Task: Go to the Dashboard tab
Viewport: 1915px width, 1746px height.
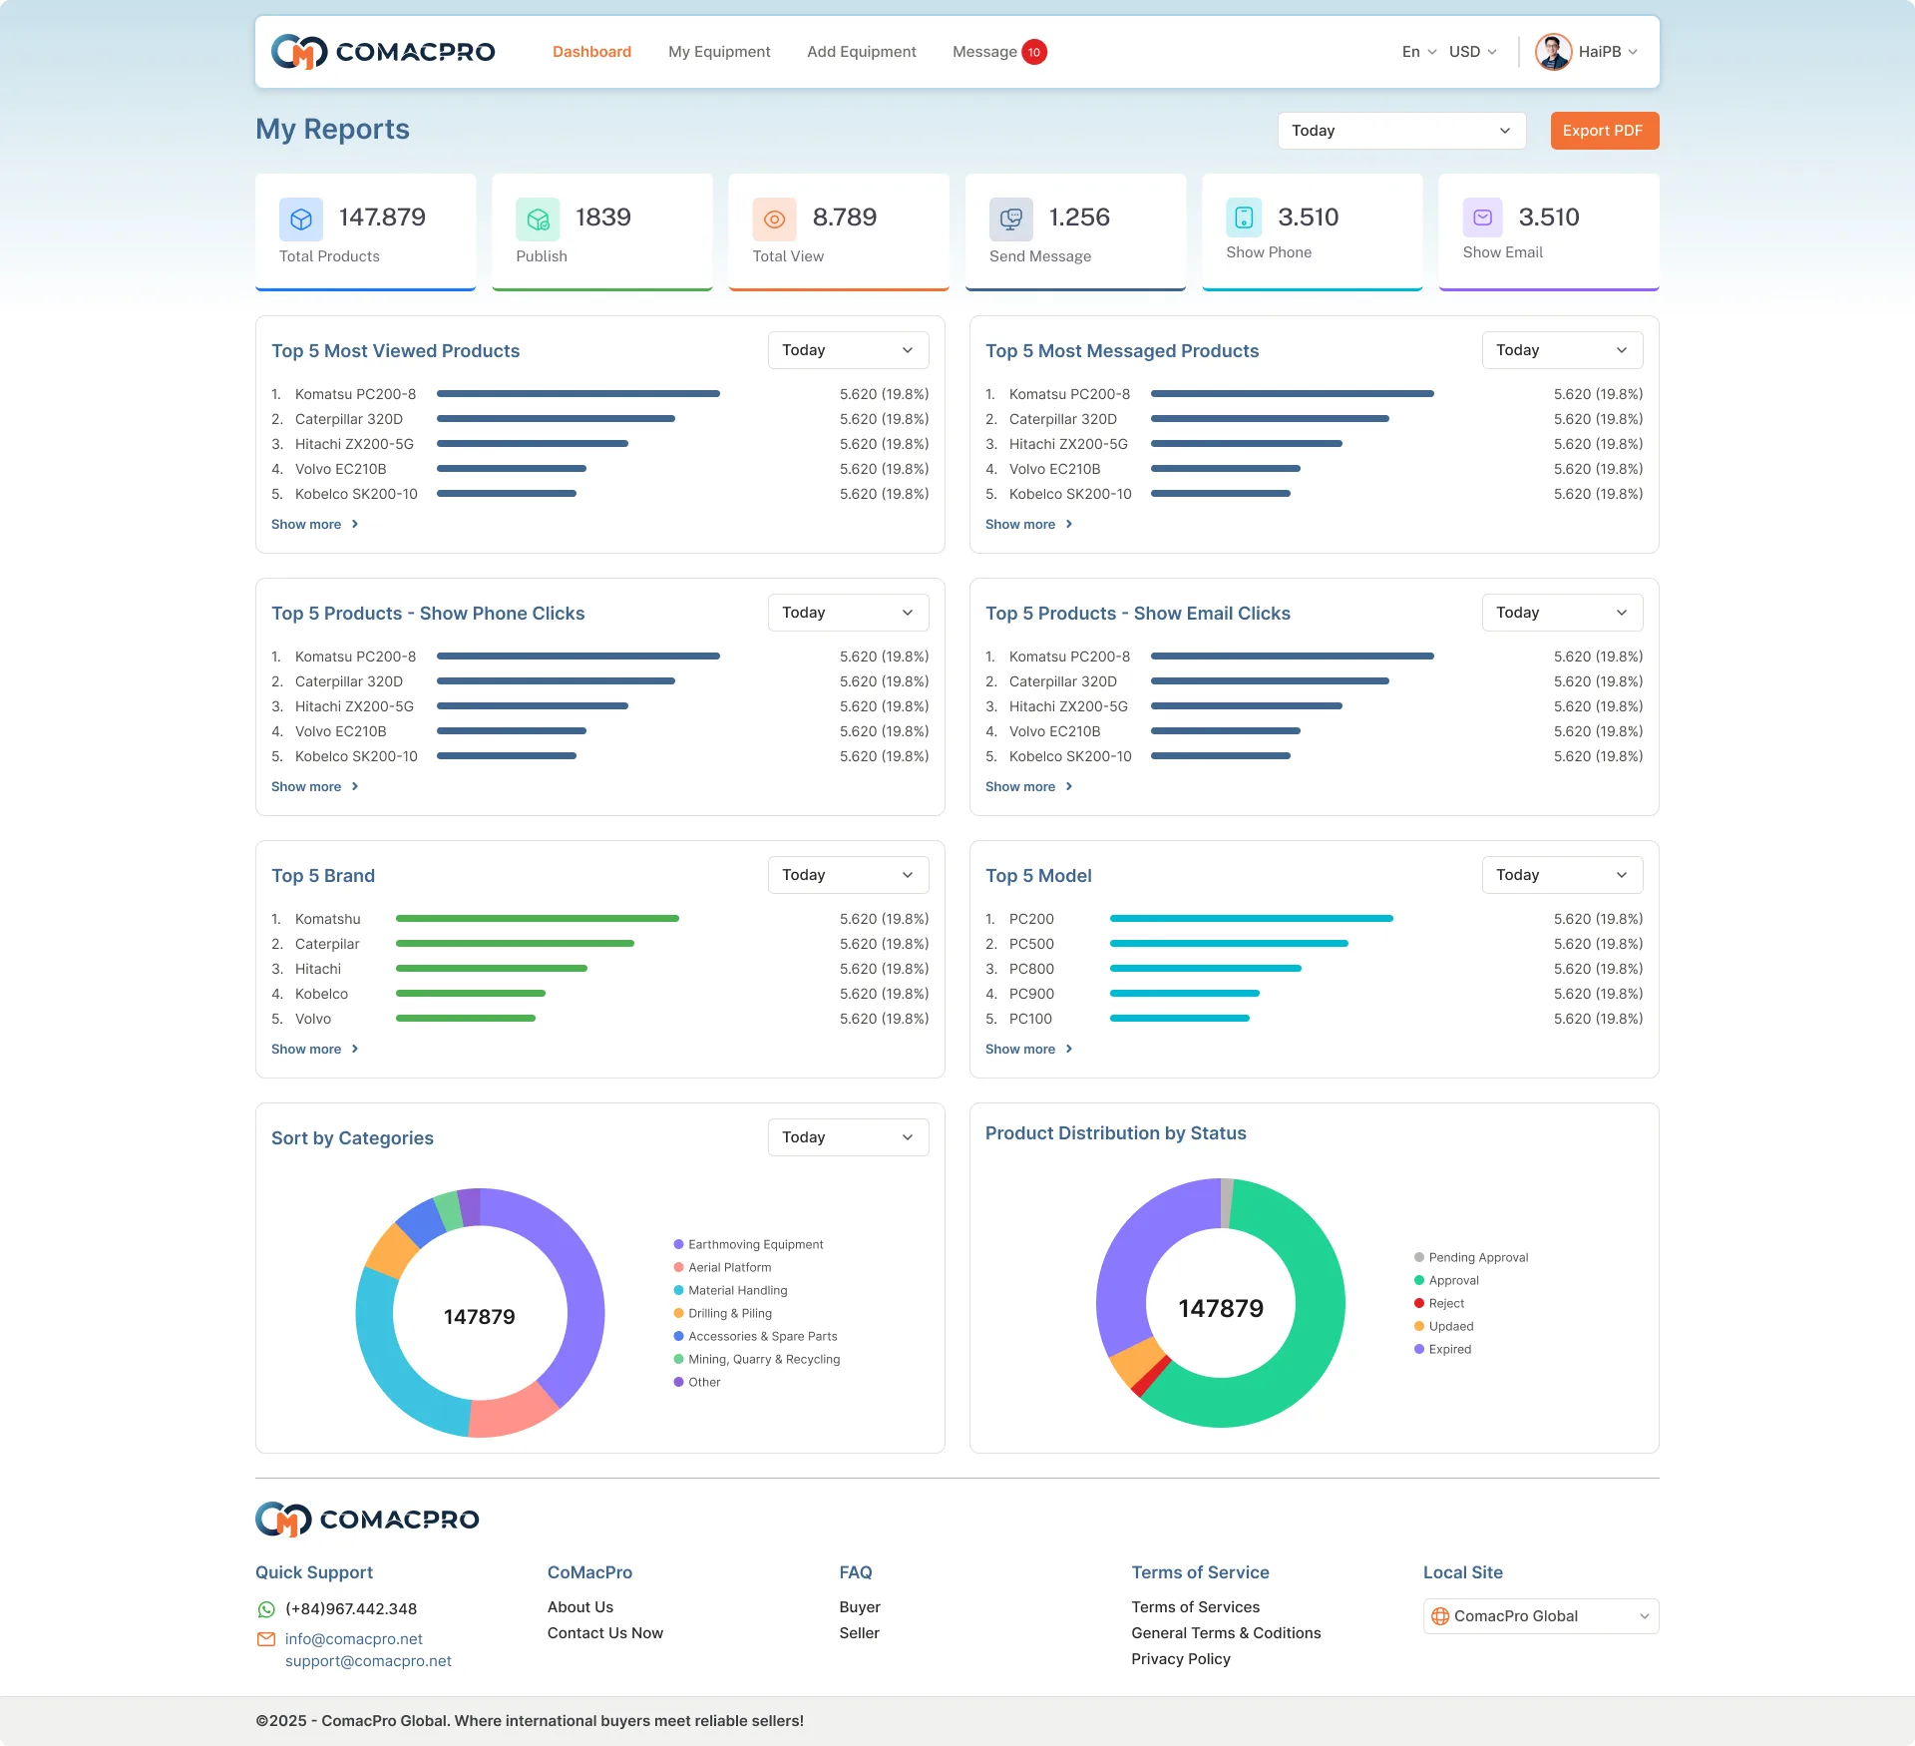Action: pos(591,52)
